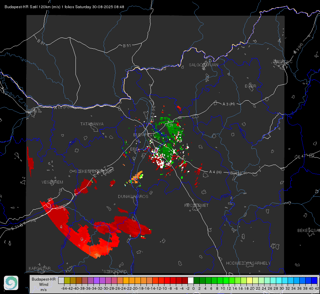Click the dark blue last legend swatch
This screenshot has height=294, width=320.
click(314, 280)
